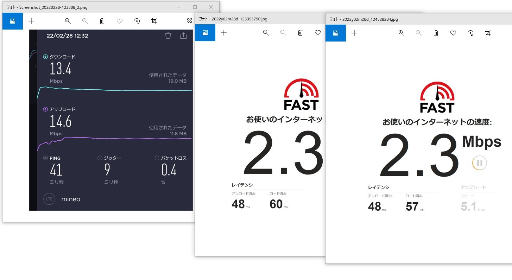The height and width of the screenshot is (280, 512).
Task: Zoom in on 2022y02m28d_123353790.jpg photo
Action: click(x=266, y=33)
